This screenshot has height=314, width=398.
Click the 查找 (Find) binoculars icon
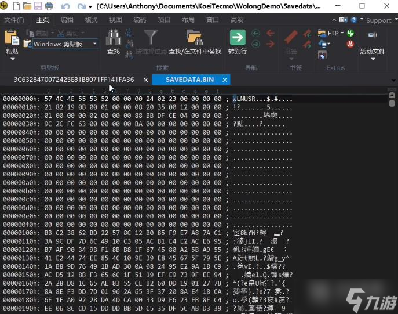113,37
